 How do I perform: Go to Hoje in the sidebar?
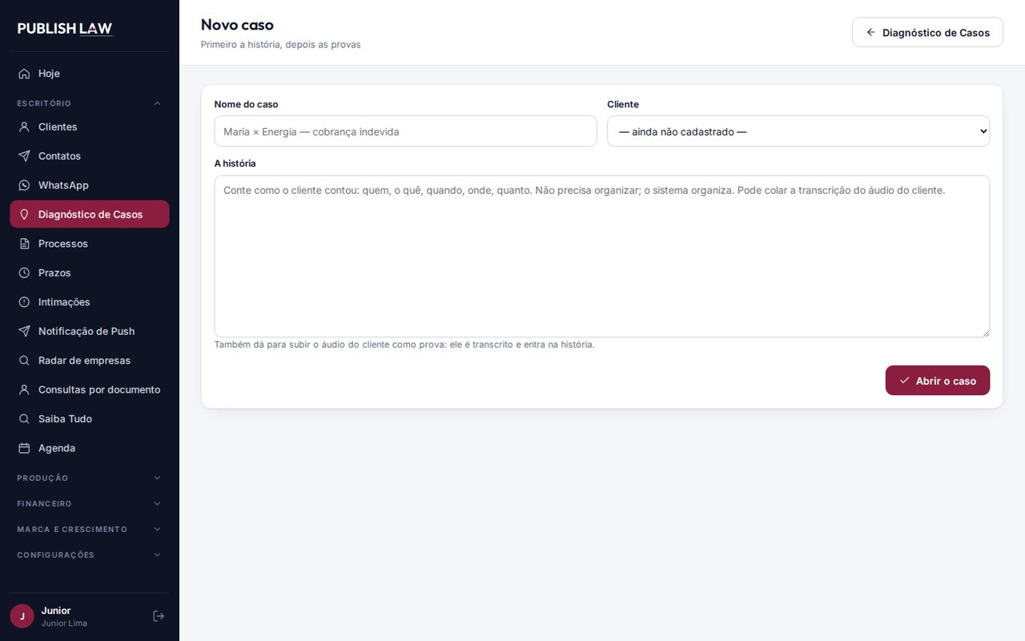pyautogui.click(x=90, y=74)
